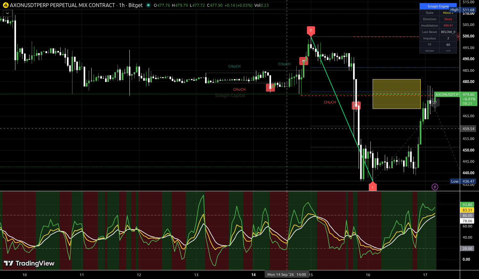This screenshot has height=279, width=479.
Task: Click the 83.31 orange oscillator value
Action: coord(467,210)
